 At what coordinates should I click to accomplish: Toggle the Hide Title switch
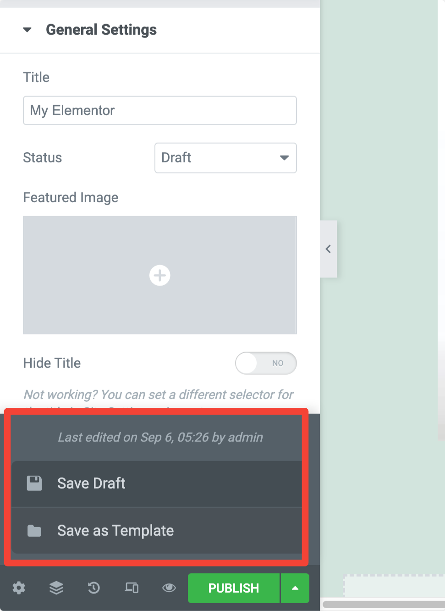click(x=266, y=363)
